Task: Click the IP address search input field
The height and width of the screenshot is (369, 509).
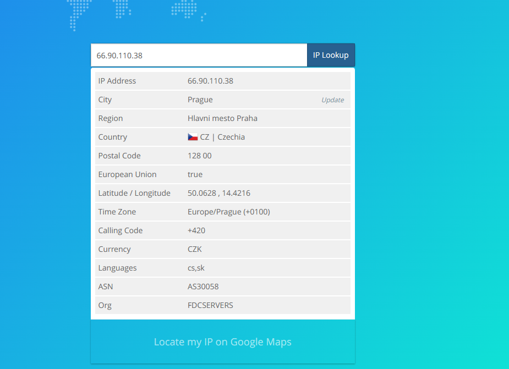Action: coord(199,55)
